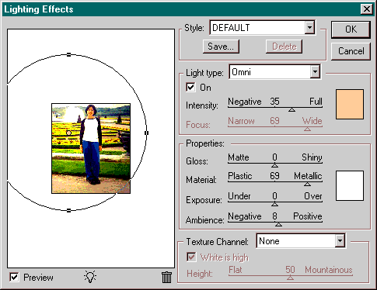Click the Intensity slider thumb
The height and width of the screenshot is (290, 377).
[291, 109]
